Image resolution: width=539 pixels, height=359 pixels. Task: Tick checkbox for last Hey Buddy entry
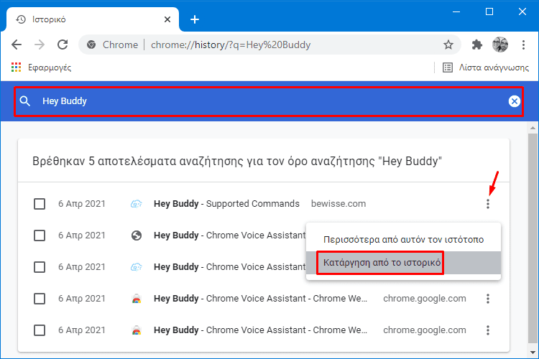(40, 330)
